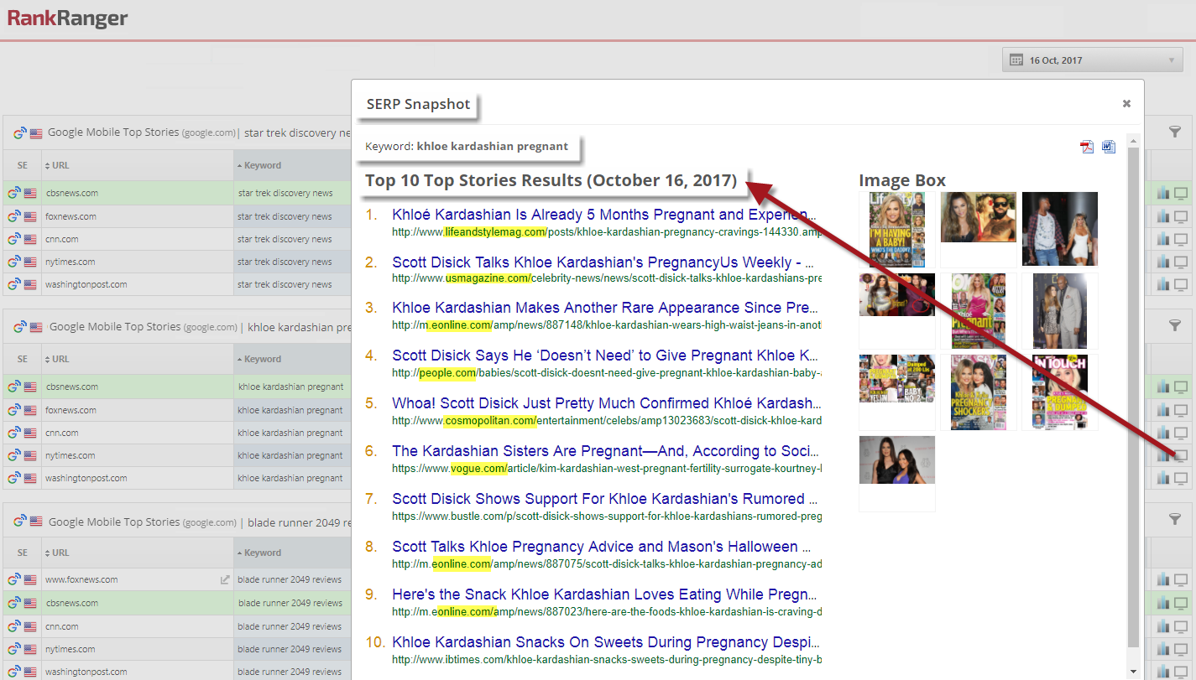The image size is (1196, 680).
Task: Select the cbsnews.com row in khloe kardashian table
Action: point(72,387)
